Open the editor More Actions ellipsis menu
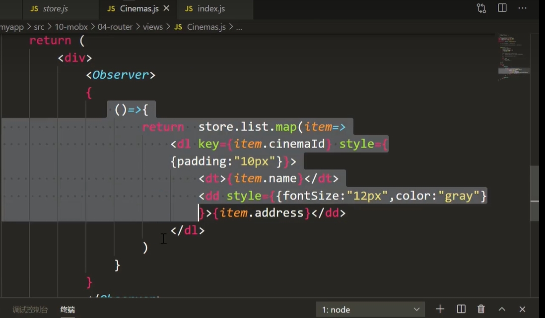 (x=522, y=8)
